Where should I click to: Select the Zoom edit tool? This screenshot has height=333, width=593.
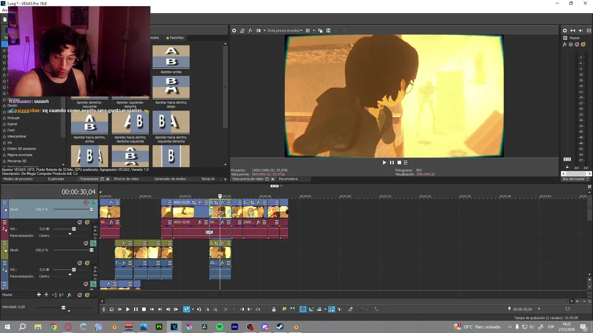tap(215, 309)
